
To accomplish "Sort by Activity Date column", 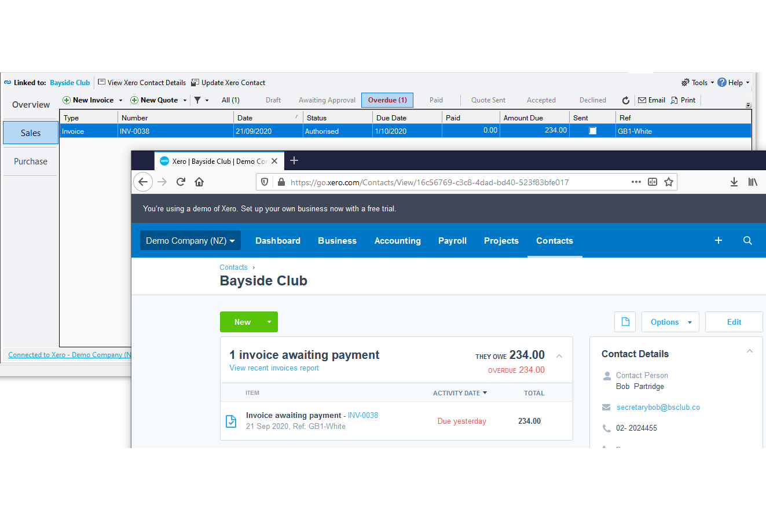I will (x=460, y=393).
